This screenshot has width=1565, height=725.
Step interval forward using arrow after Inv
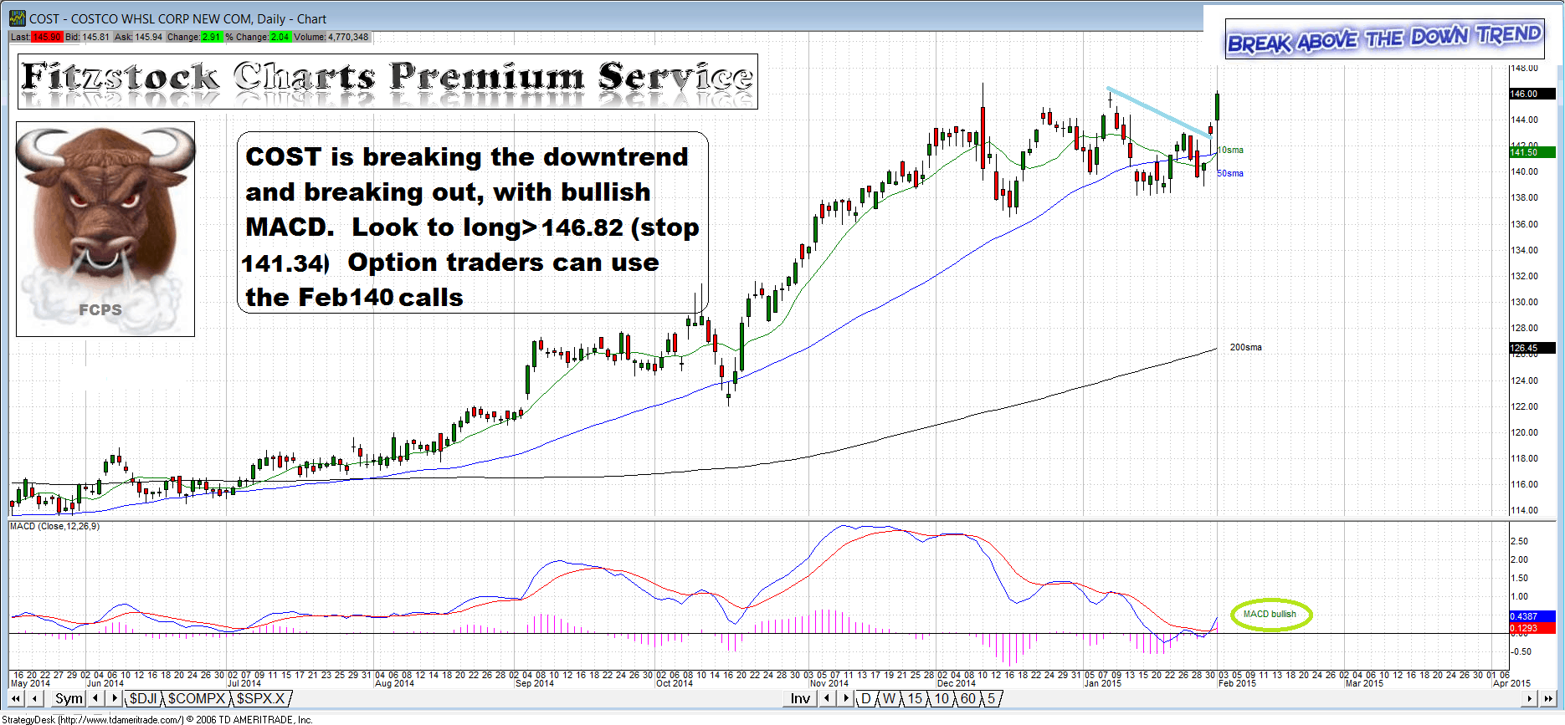[845, 698]
